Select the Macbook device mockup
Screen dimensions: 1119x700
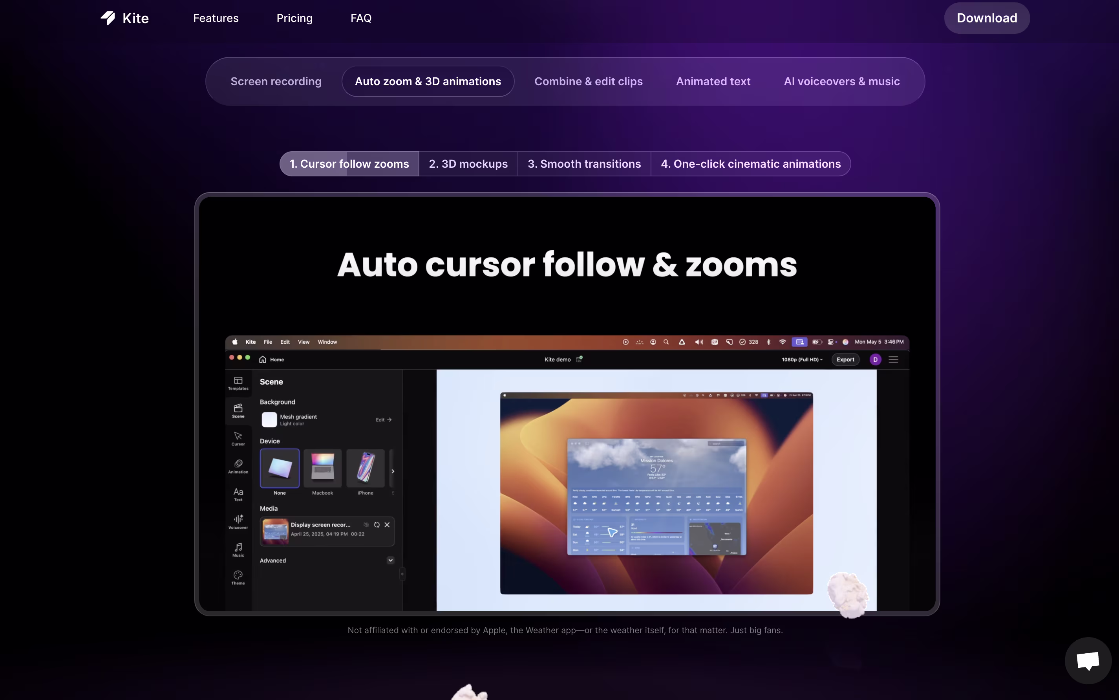tap(323, 468)
